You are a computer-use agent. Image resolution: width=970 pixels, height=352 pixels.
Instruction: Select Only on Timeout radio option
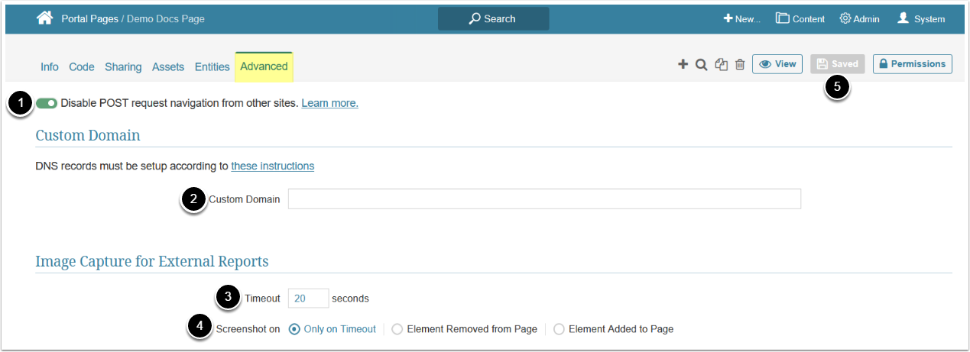tap(295, 329)
